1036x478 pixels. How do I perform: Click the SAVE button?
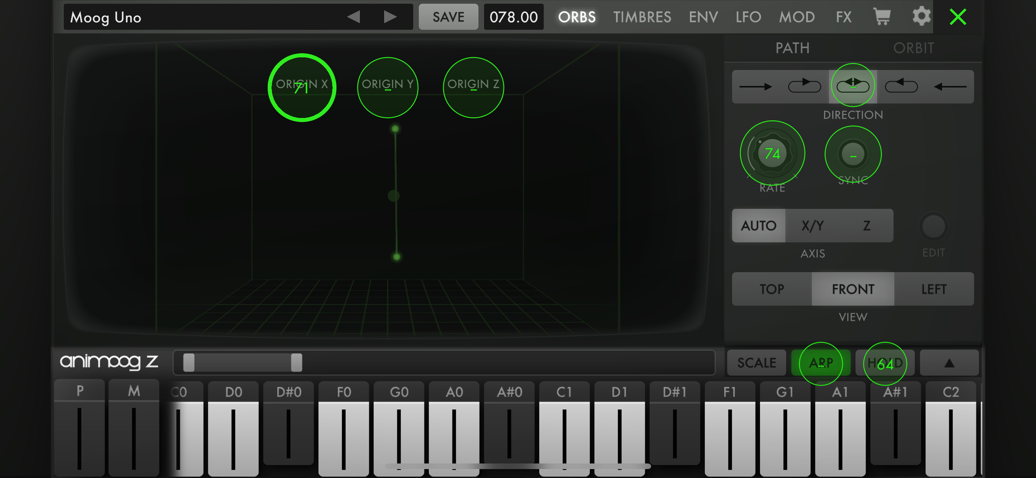coord(448,17)
